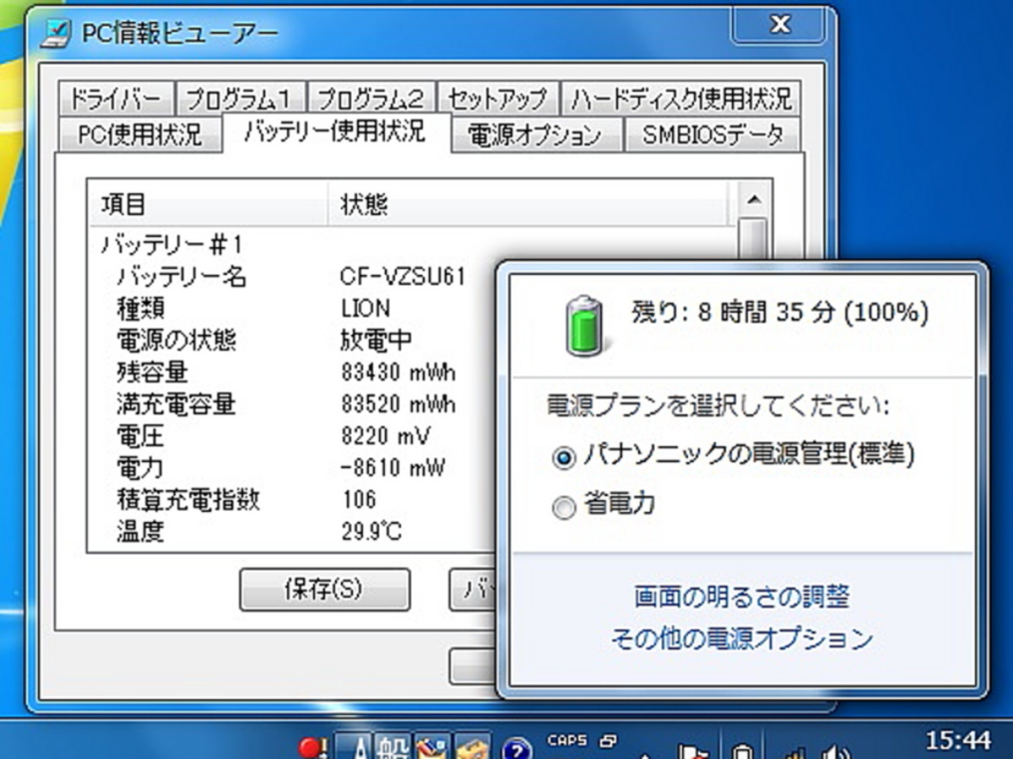This screenshot has height=759, width=1013.
Task: Click the list scrollbar up arrow
Action: [752, 200]
